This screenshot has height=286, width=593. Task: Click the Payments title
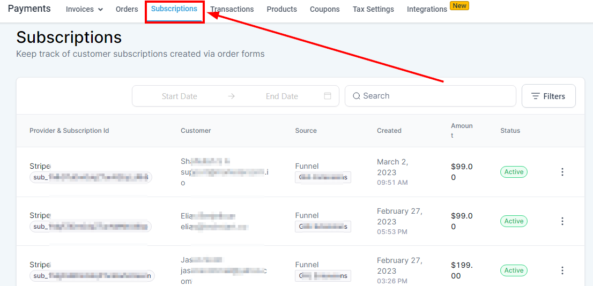29,9
